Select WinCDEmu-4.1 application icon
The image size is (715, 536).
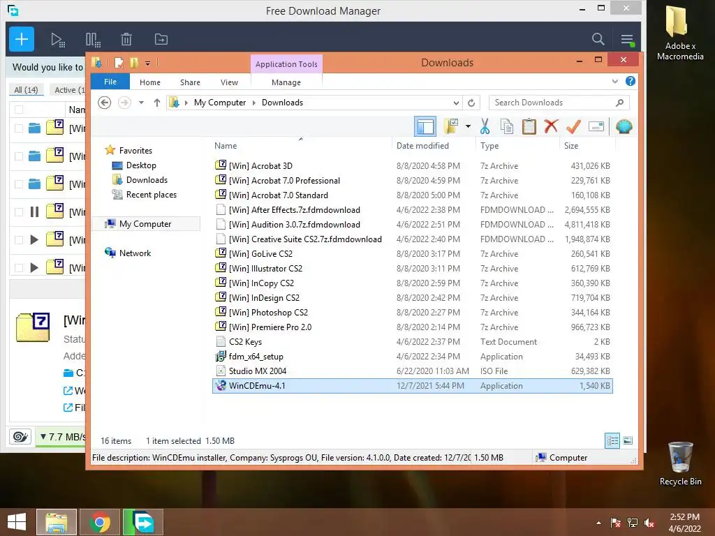click(x=221, y=385)
